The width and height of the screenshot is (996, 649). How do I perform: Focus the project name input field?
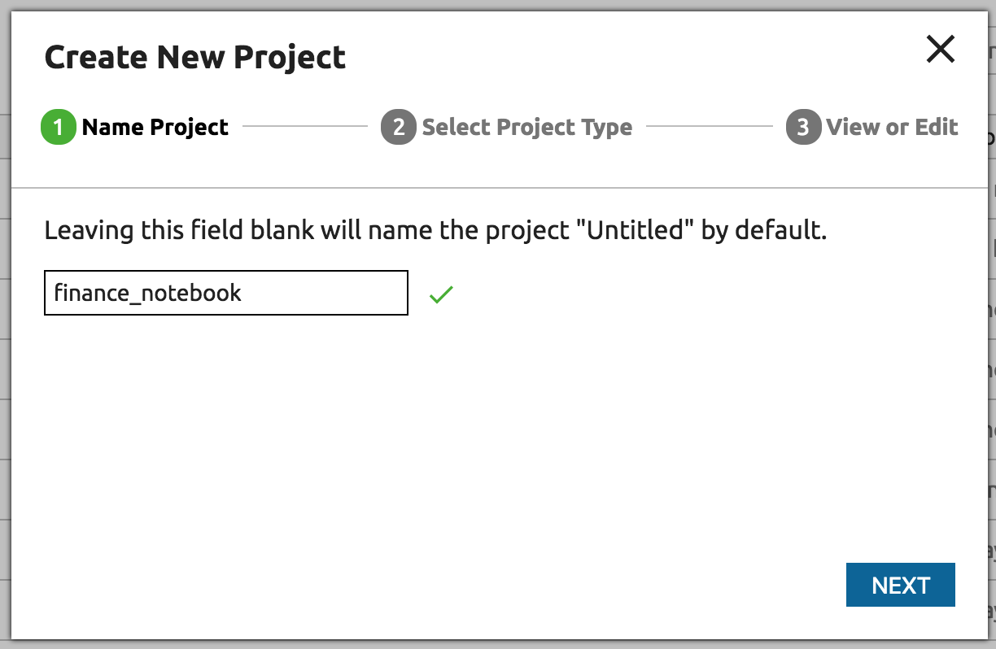coord(225,293)
